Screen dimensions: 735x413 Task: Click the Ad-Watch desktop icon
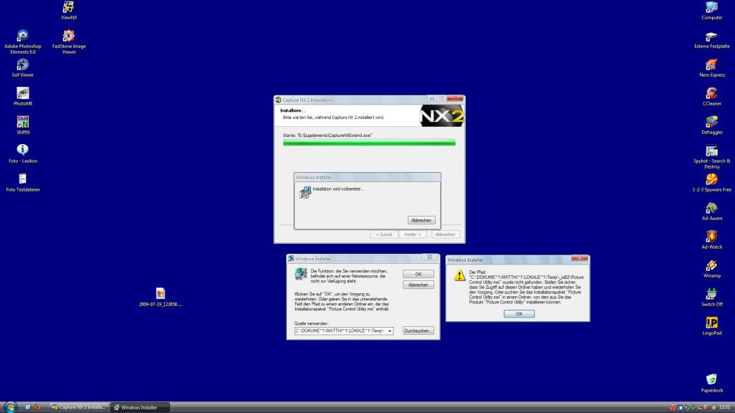pyautogui.click(x=711, y=239)
